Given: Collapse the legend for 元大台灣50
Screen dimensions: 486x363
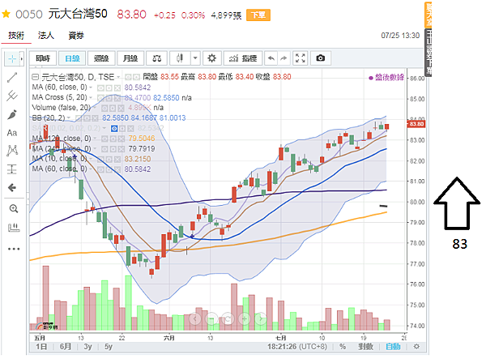Looking at the screenshot, I should tap(36, 76).
